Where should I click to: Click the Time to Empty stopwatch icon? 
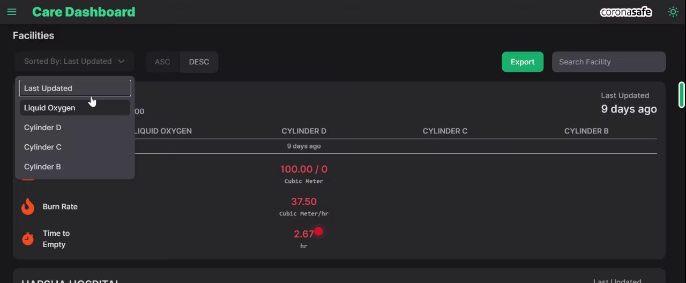[28, 239]
